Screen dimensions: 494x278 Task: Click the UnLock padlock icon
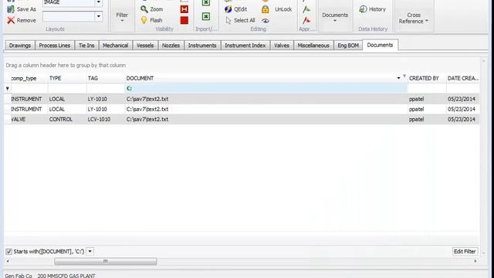pyautogui.click(x=266, y=9)
